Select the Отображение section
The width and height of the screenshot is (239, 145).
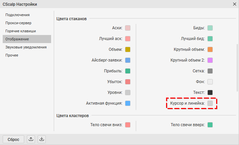(27, 39)
